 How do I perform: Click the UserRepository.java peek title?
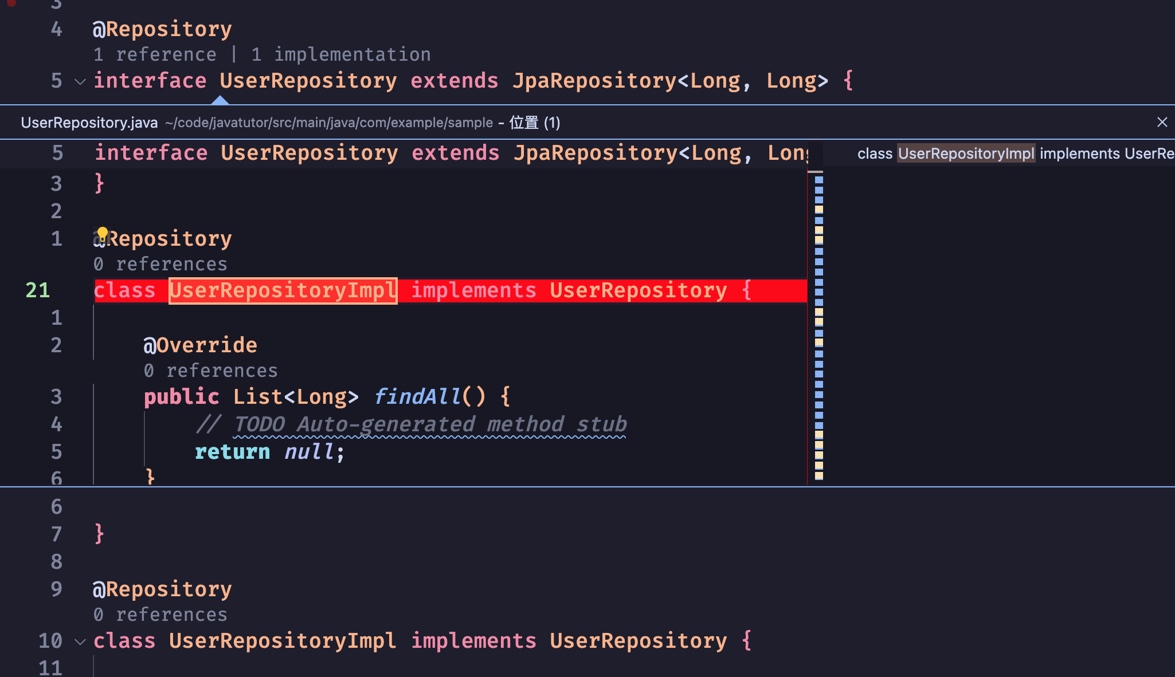[x=89, y=122]
